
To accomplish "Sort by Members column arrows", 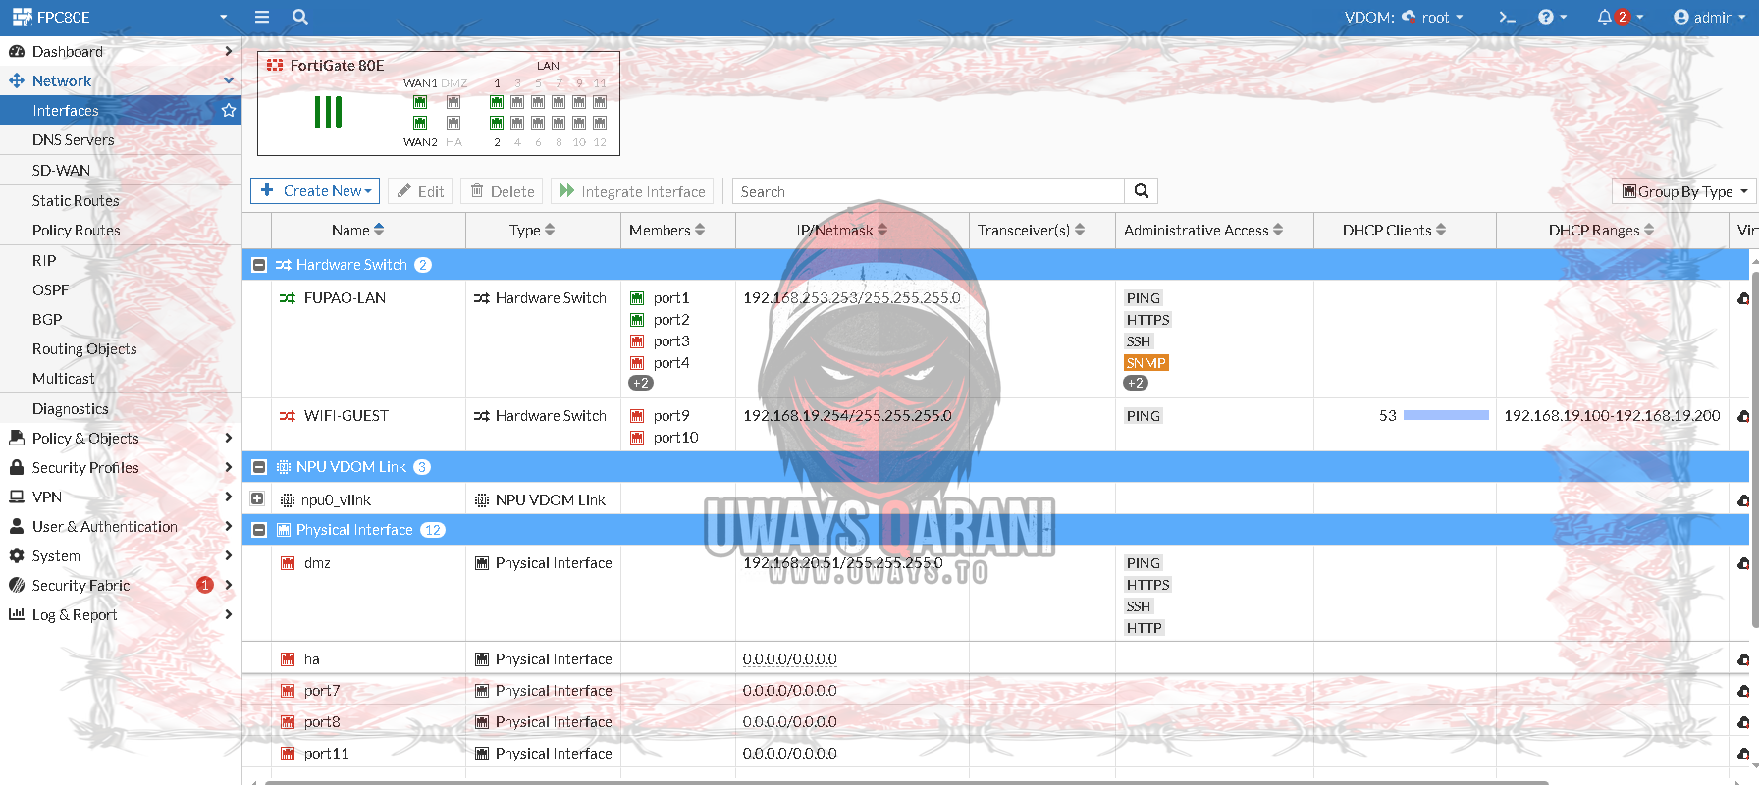I will (700, 230).
